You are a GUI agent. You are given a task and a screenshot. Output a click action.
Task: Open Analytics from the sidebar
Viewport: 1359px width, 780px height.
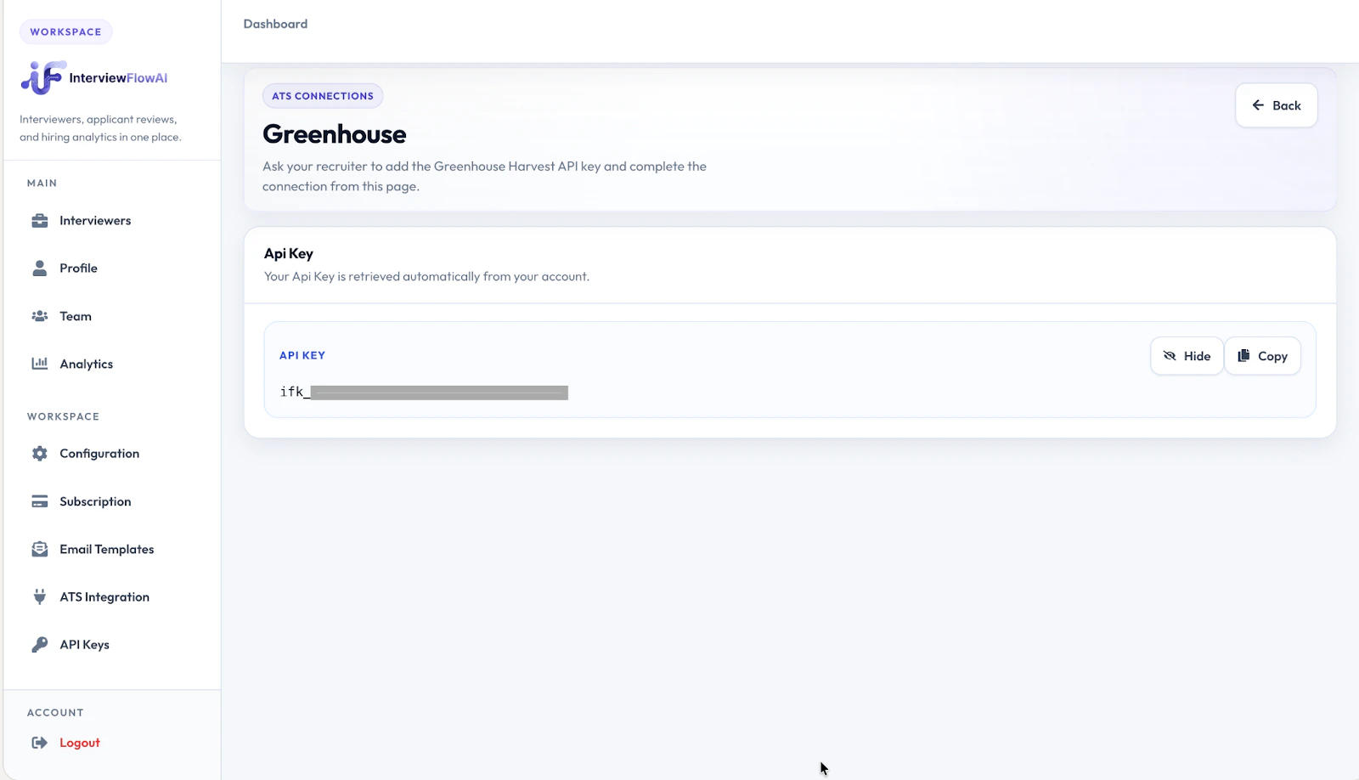pyautogui.click(x=86, y=364)
